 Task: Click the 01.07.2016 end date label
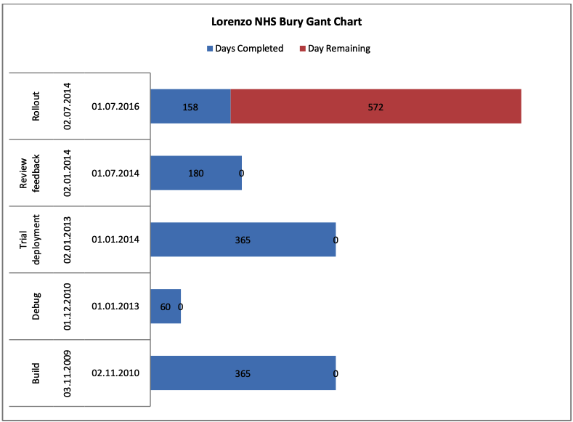(x=115, y=107)
